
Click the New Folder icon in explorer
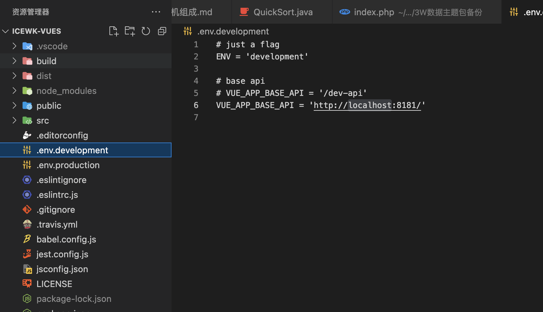pyautogui.click(x=130, y=31)
